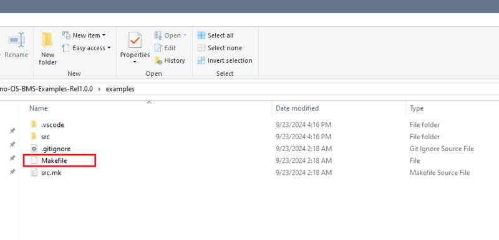This screenshot has height=240, width=499.
Task: Click the src.mk document icon
Action: (x=34, y=173)
